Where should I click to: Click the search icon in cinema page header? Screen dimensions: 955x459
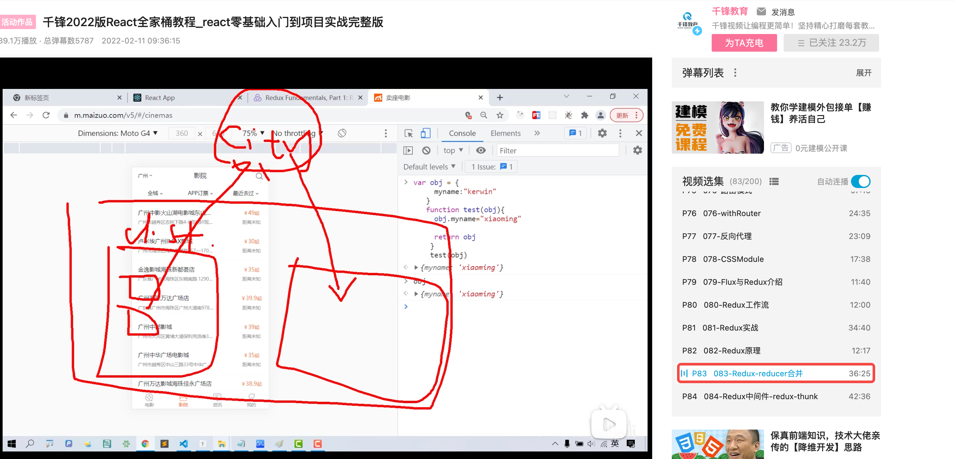(x=259, y=176)
